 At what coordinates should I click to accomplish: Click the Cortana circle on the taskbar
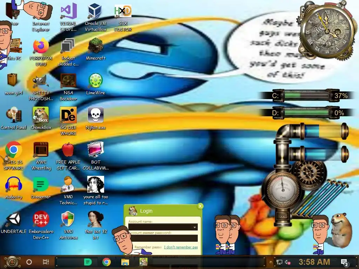[x=29, y=262]
